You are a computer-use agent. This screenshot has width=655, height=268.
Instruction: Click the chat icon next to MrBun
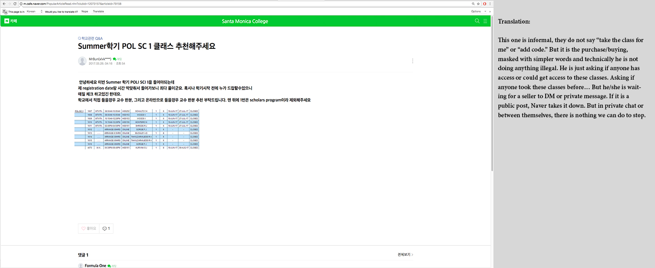click(114, 59)
